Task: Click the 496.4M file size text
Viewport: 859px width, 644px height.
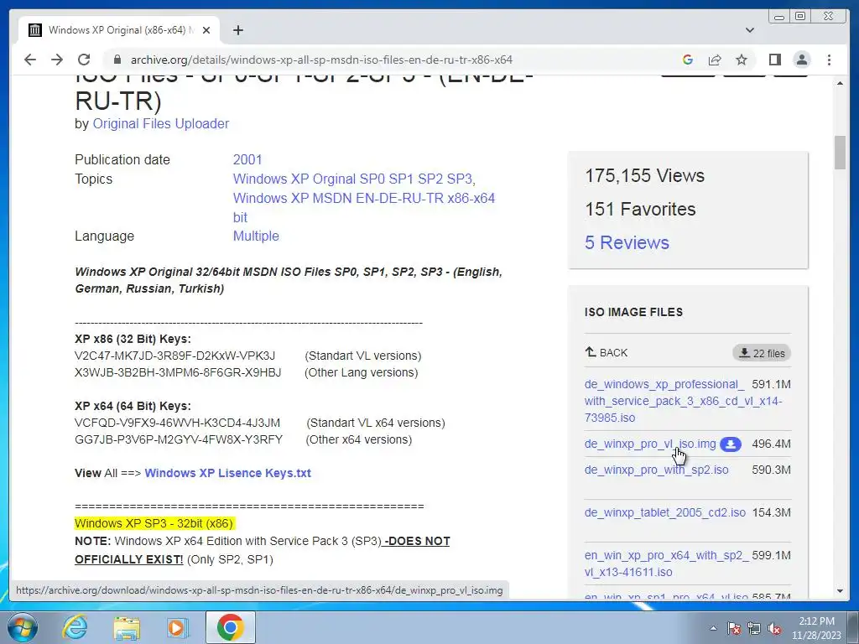Action: 772,444
